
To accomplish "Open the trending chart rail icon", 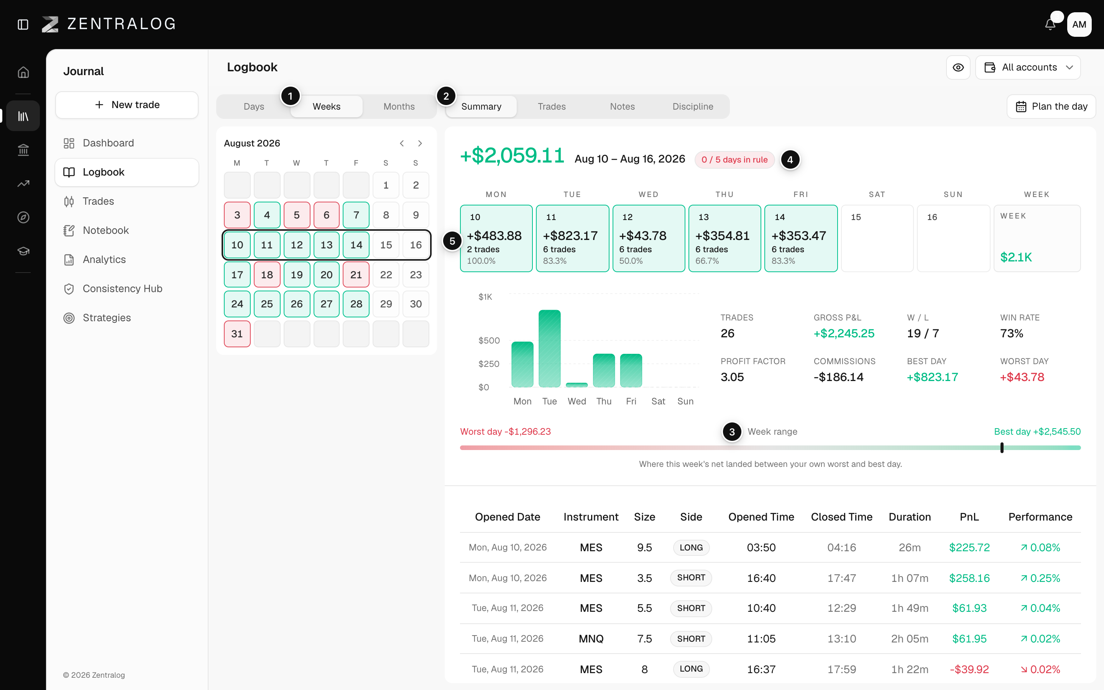I will coord(23,184).
